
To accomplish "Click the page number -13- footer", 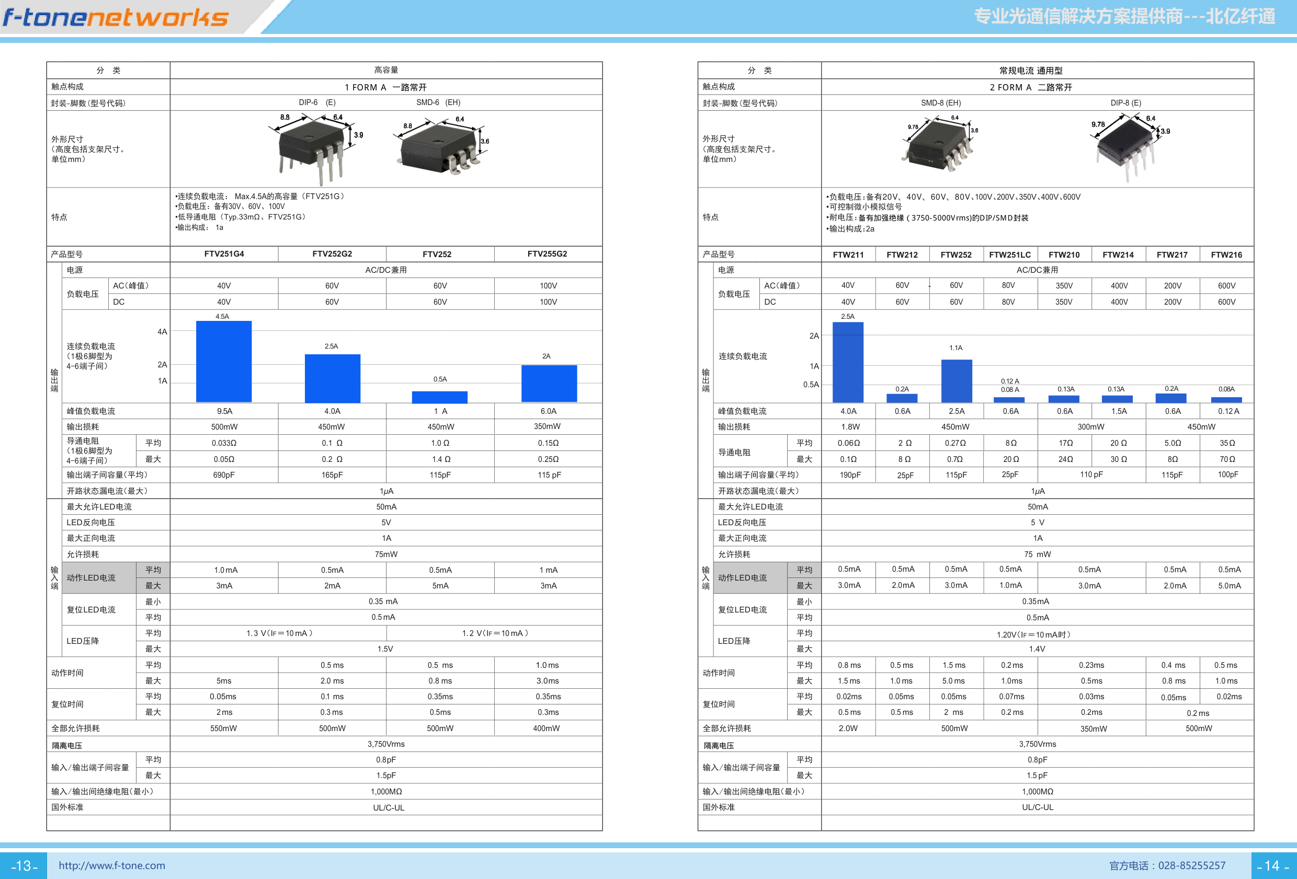I will [x=24, y=865].
